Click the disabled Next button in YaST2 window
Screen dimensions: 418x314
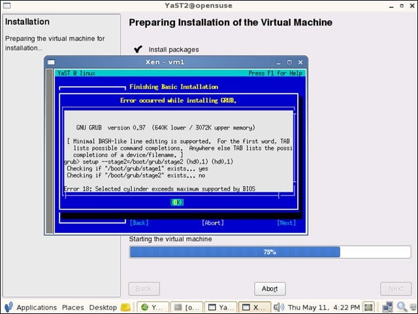click(x=396, y=288)
